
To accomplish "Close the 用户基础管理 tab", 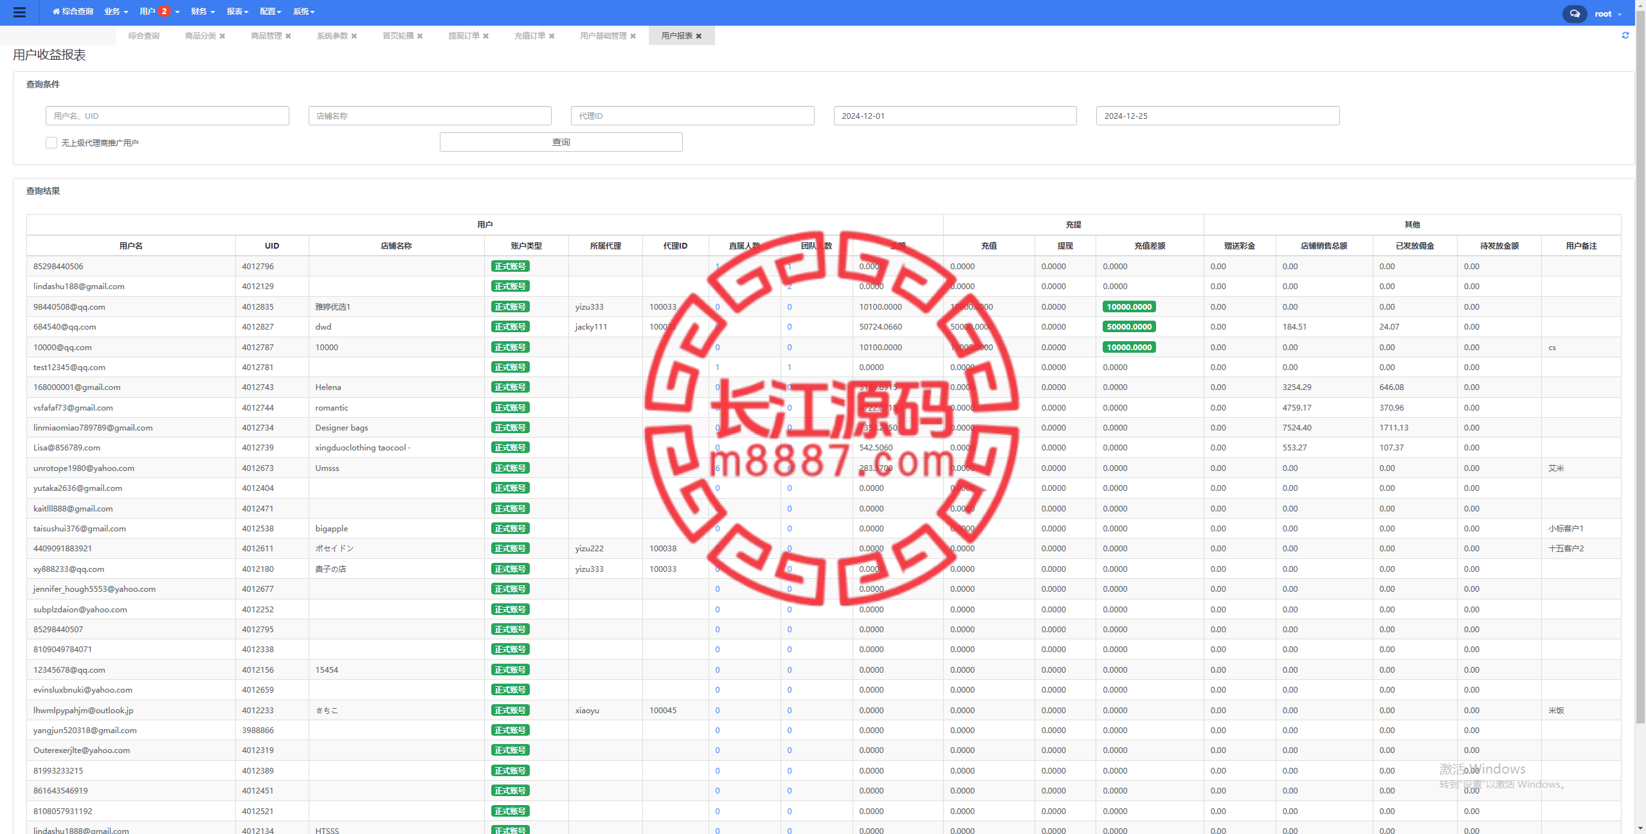I will coord(633,36).
